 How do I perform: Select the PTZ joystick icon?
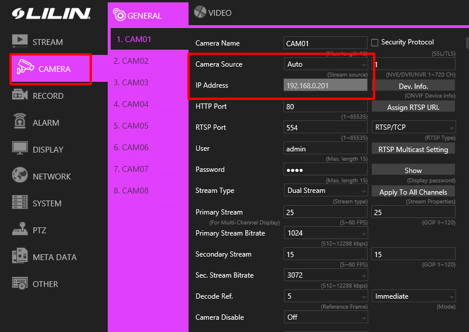click(x=20, y=230)
